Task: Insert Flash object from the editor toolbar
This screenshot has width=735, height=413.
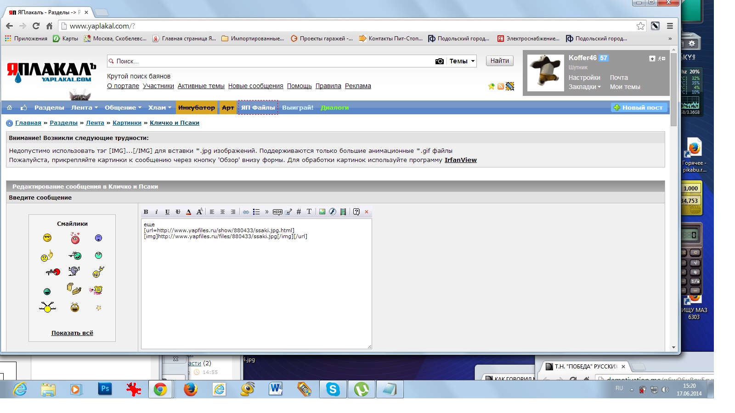Action: pos(333,212)
